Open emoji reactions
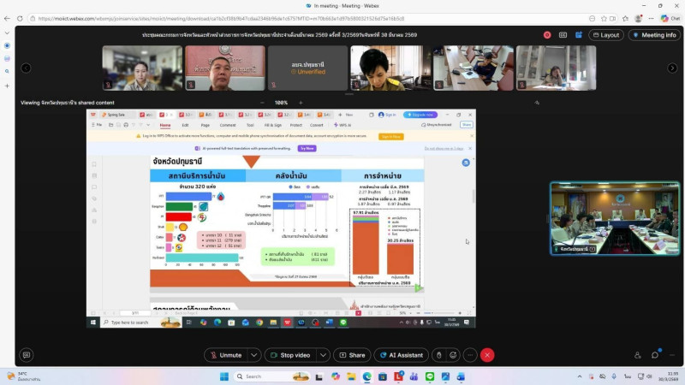685x385 pixels. [454, 355]
